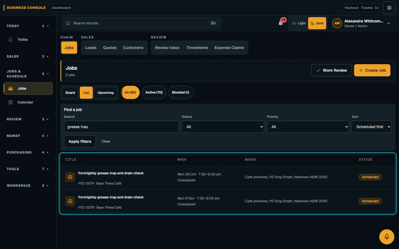Screen dimensions: 399x249
Task: Open the Timesheets tab
Action: click(x=197, y=48)
